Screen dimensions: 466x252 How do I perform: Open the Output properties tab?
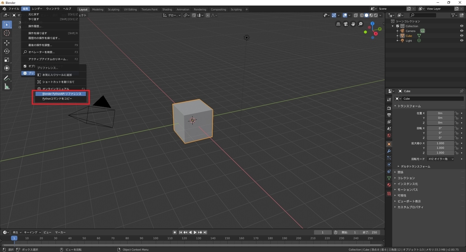tap(389, 115)
